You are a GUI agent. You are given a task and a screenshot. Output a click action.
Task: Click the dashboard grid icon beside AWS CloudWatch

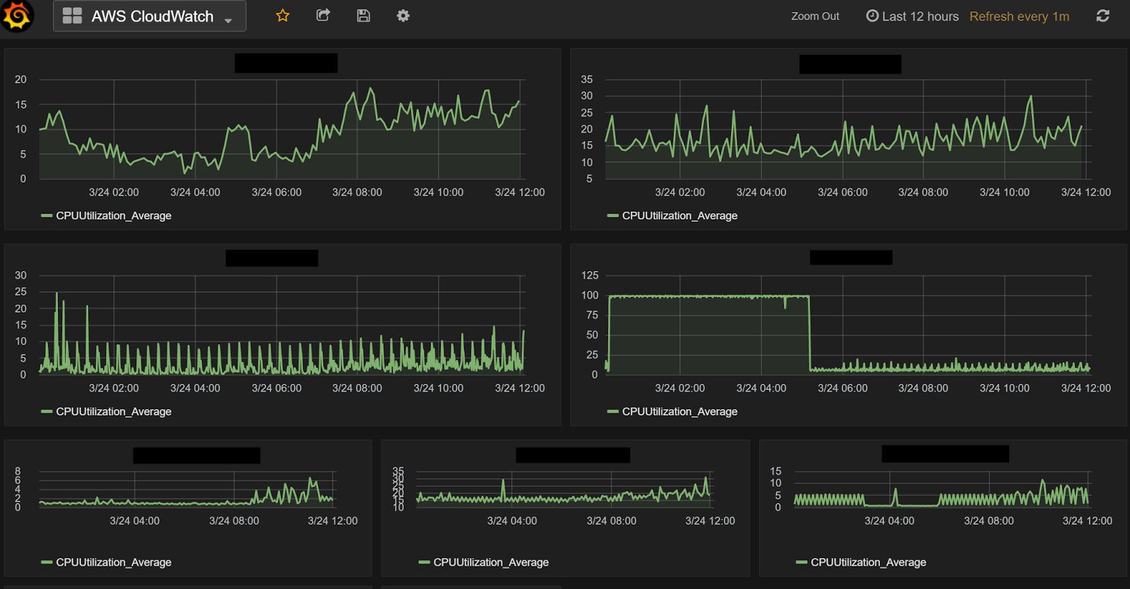click(72, 16)
